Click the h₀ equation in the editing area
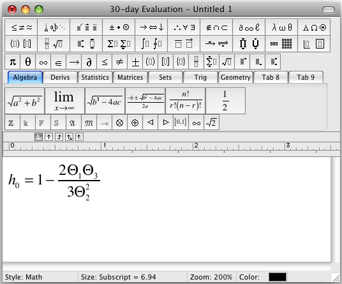 coord(54,182)
